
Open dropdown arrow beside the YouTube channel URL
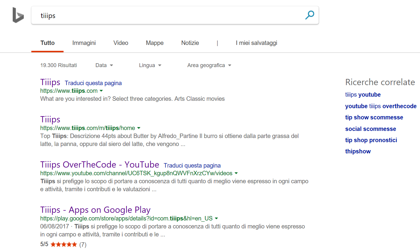click(236, 173)
